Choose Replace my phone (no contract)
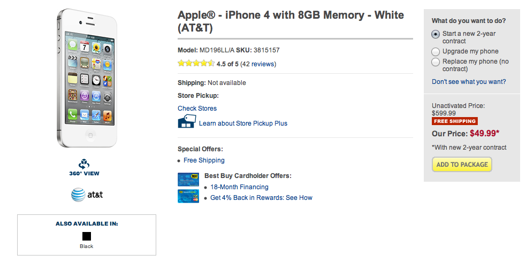 pos(436,62)
